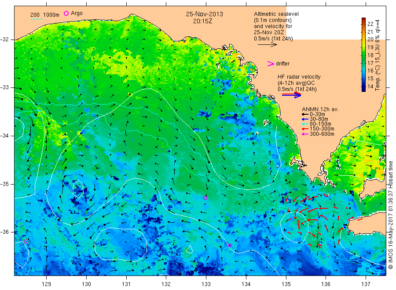396x290 pixels.
Task: Click the '0-30m' depth label
Action: click(318, 114)
